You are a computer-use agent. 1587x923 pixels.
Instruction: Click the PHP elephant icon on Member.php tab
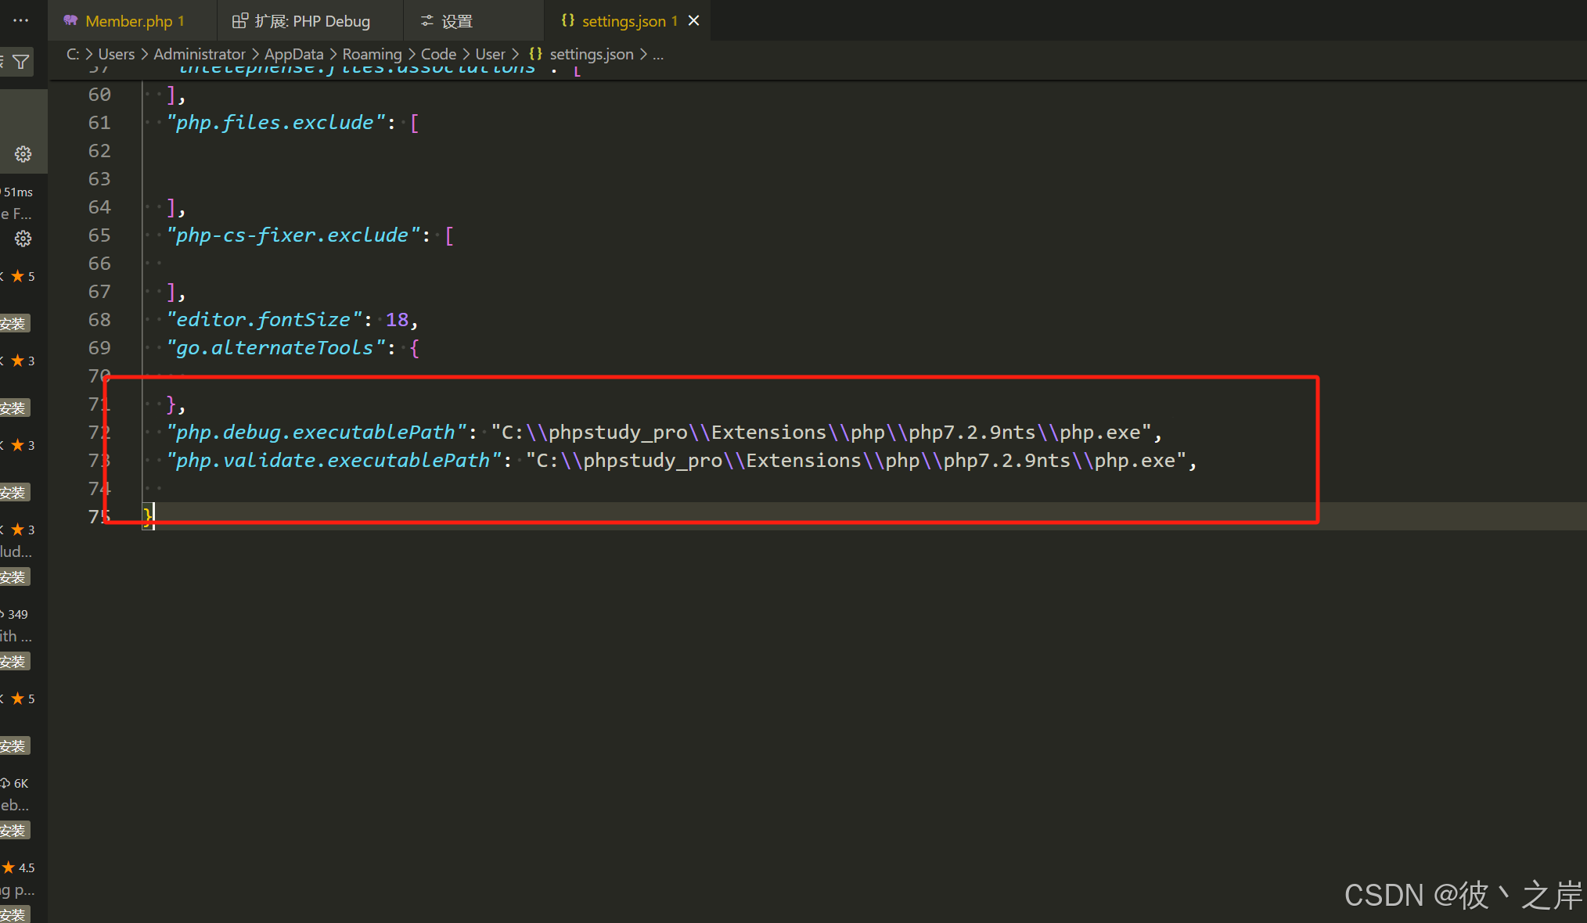(70, 20)
